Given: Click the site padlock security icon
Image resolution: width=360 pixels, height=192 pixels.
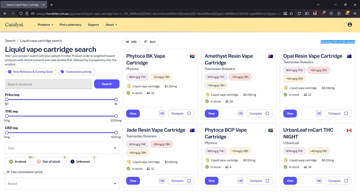Looking at the screenshot, I should [27, 13].
